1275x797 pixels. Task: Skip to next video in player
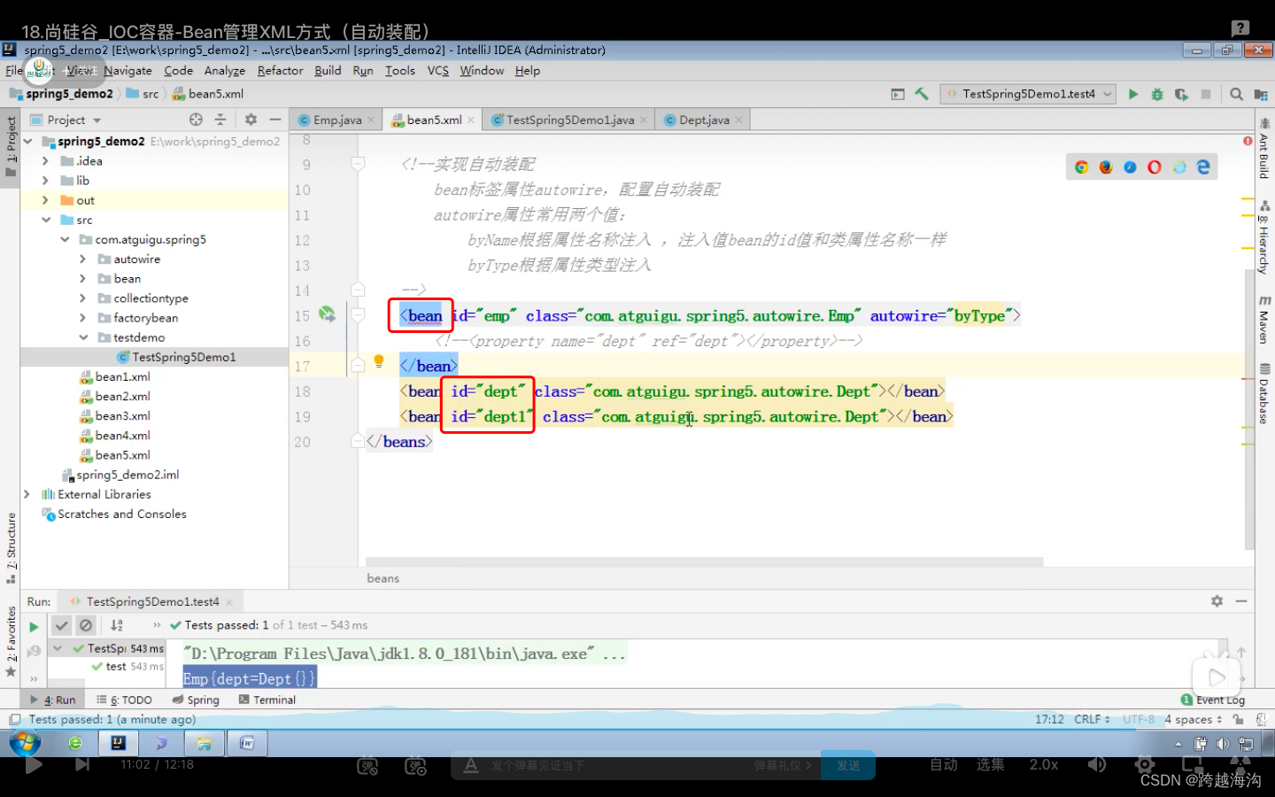(x=82, y=764)
